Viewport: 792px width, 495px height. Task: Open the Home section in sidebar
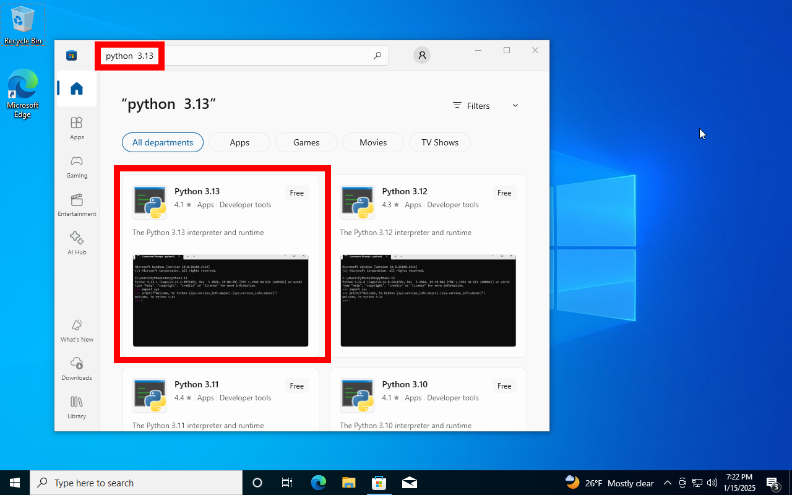point(77,88)
